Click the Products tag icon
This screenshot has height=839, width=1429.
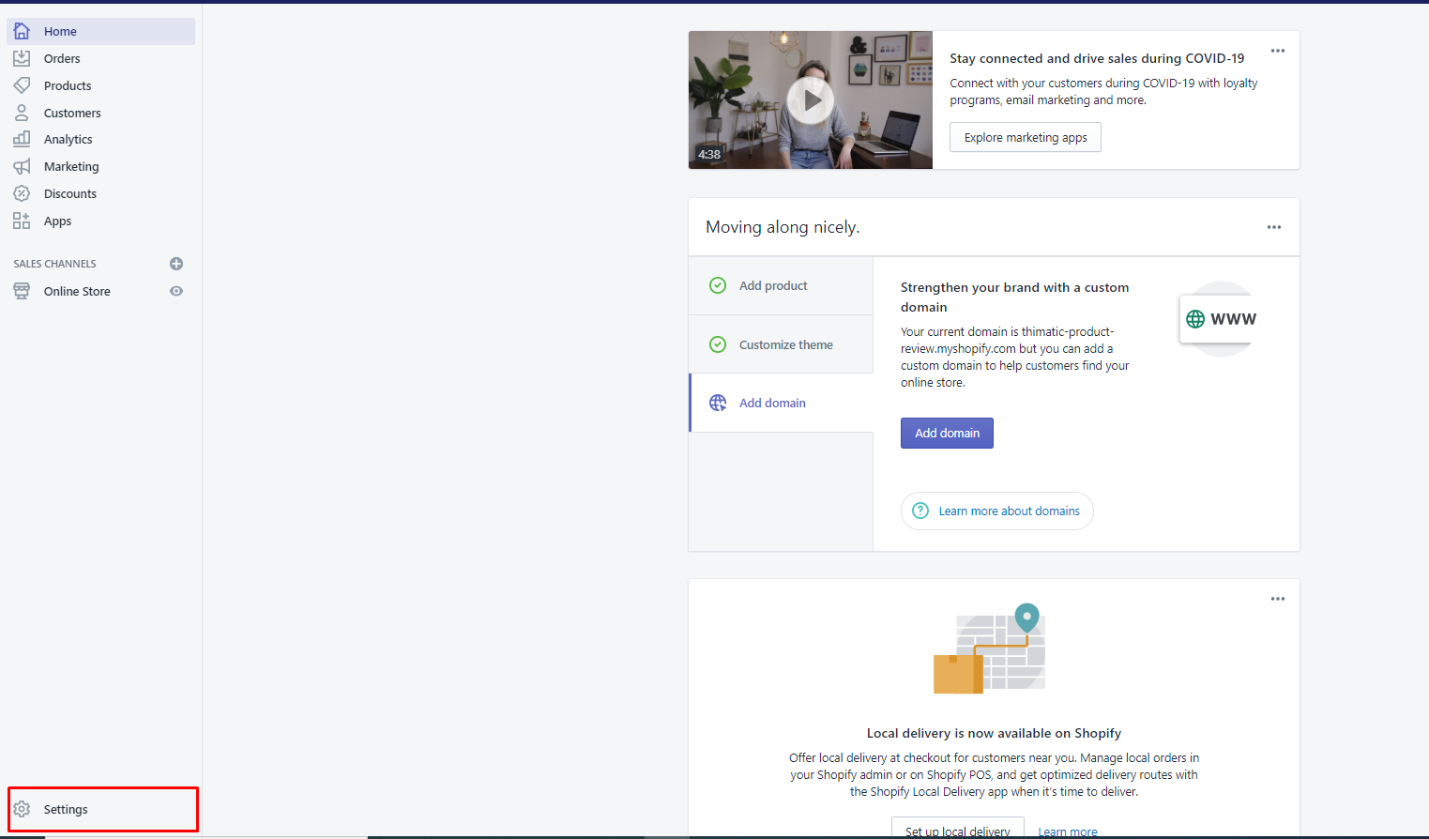22,85
